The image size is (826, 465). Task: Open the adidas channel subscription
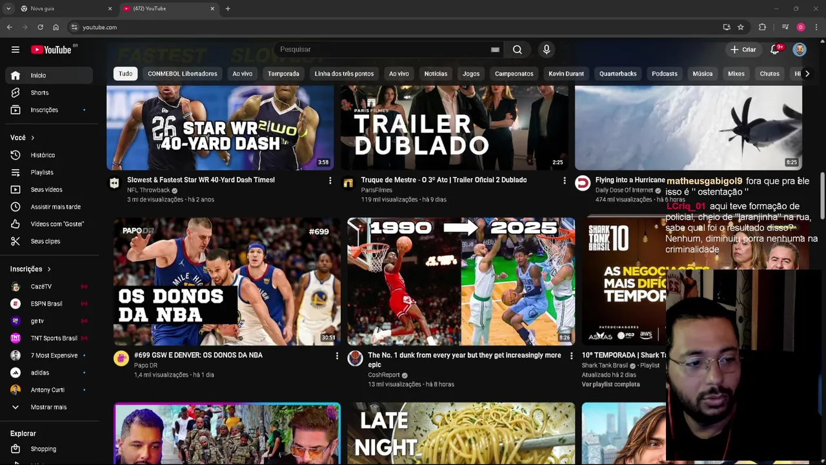[49, 373]
